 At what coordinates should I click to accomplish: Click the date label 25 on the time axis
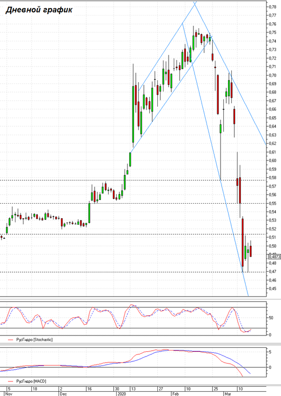click(215, 389)
